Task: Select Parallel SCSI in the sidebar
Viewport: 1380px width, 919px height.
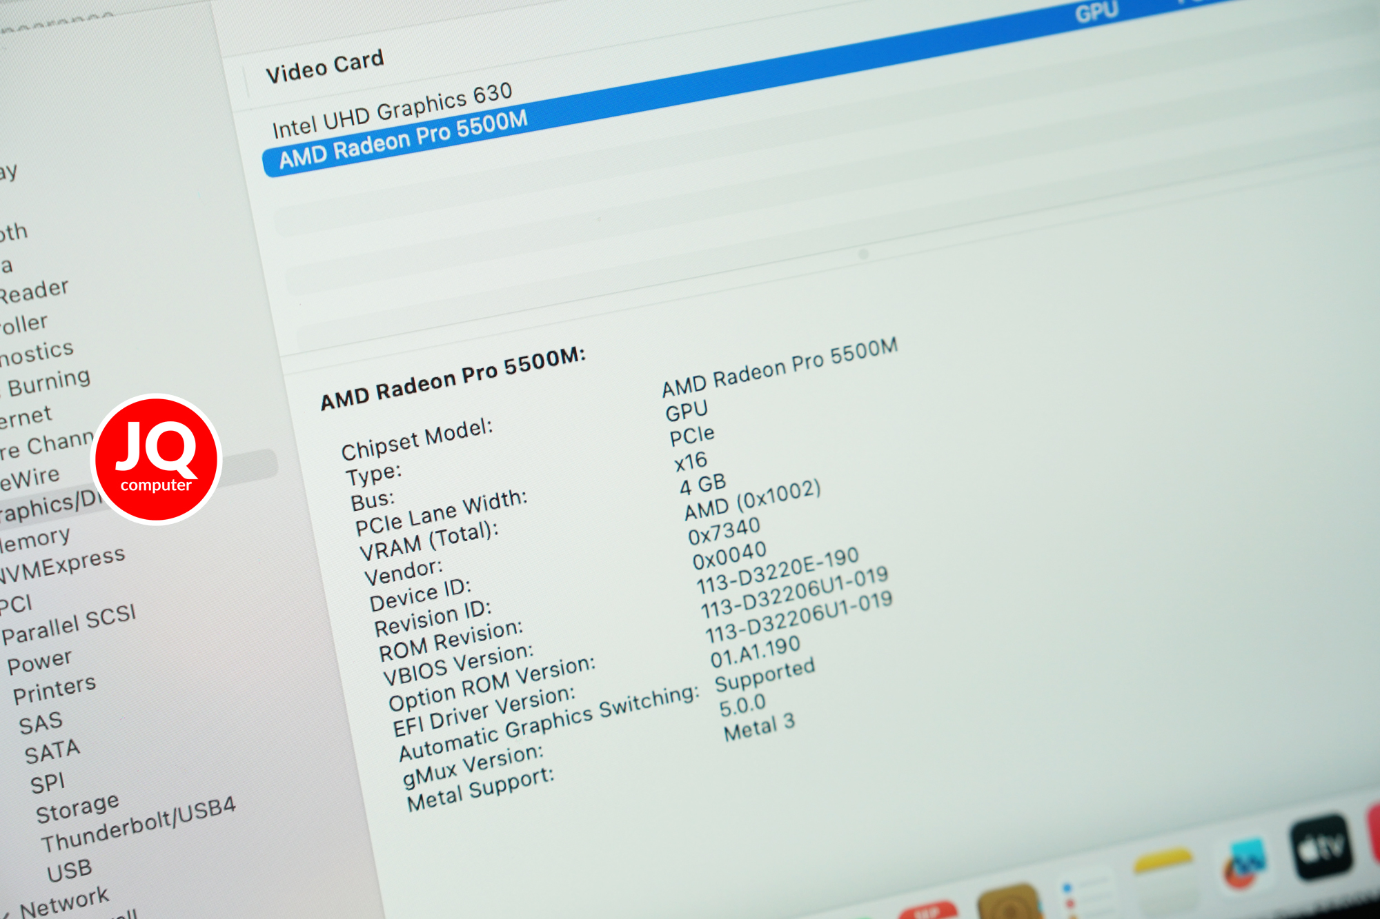Action: click(x=69, y=624)
